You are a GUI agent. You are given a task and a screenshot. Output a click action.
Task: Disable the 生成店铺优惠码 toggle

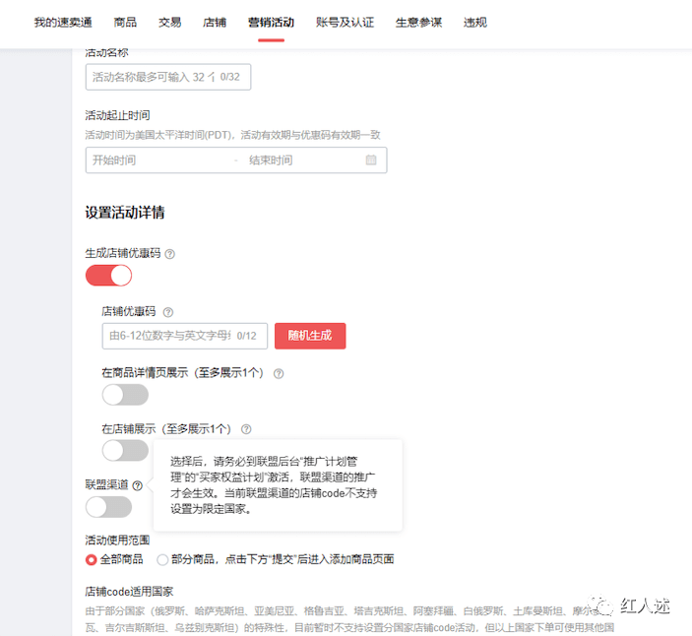tap(108, 276)
